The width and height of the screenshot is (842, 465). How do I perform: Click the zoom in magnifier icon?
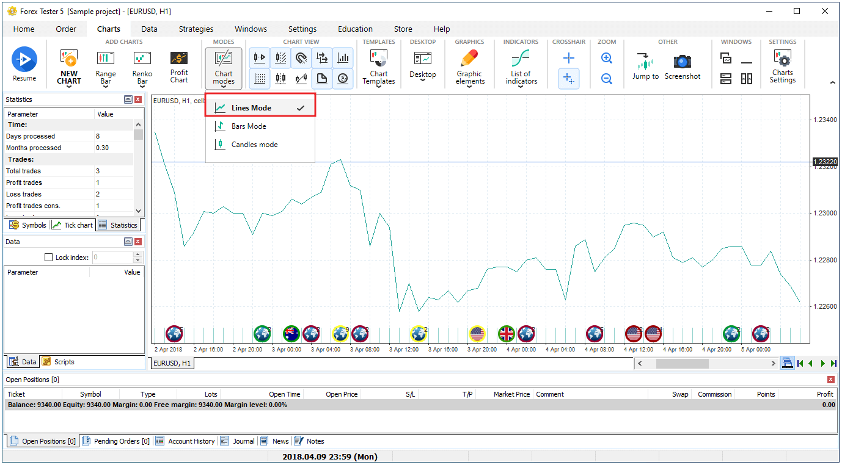[x=607, y=59]
